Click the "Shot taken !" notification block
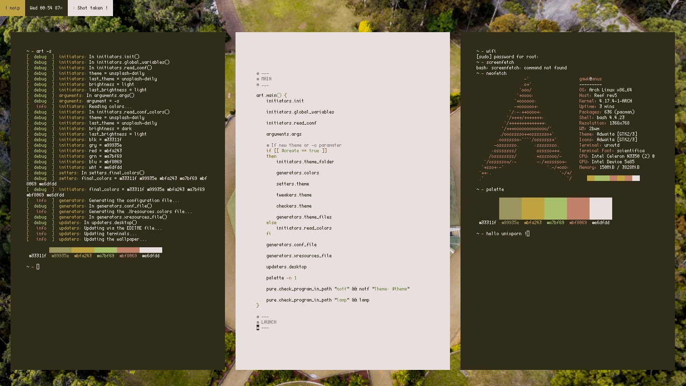The image size is (686, 386). pyautogui.click(x=90, y=8)
